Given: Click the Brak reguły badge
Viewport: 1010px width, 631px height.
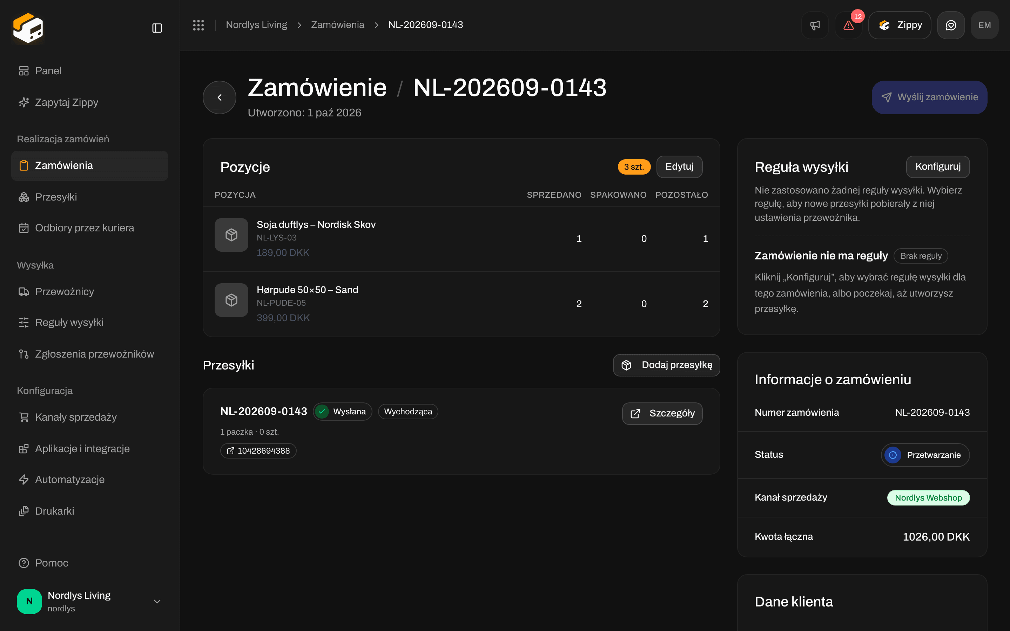Looking at the screenshot, I should coord(921,256).
